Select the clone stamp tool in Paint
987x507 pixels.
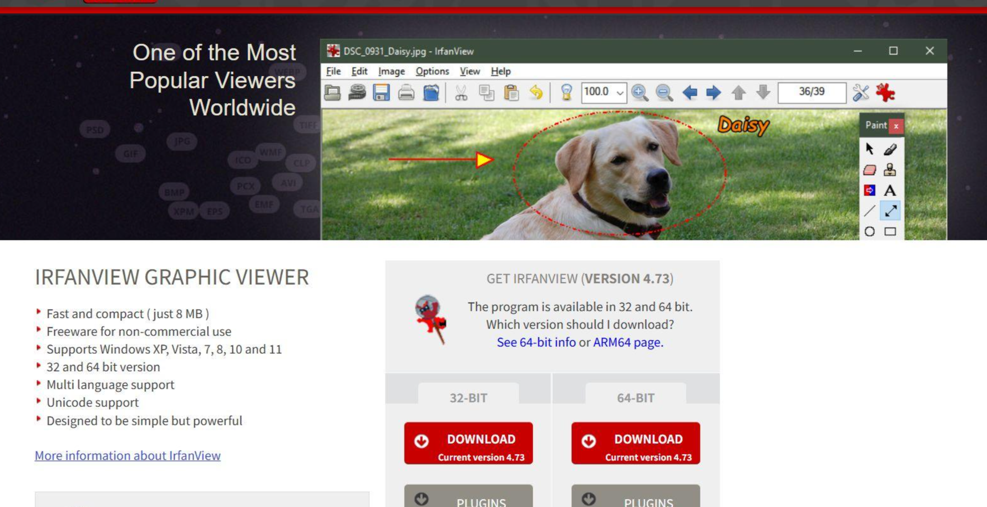click(x=890, y=170)
